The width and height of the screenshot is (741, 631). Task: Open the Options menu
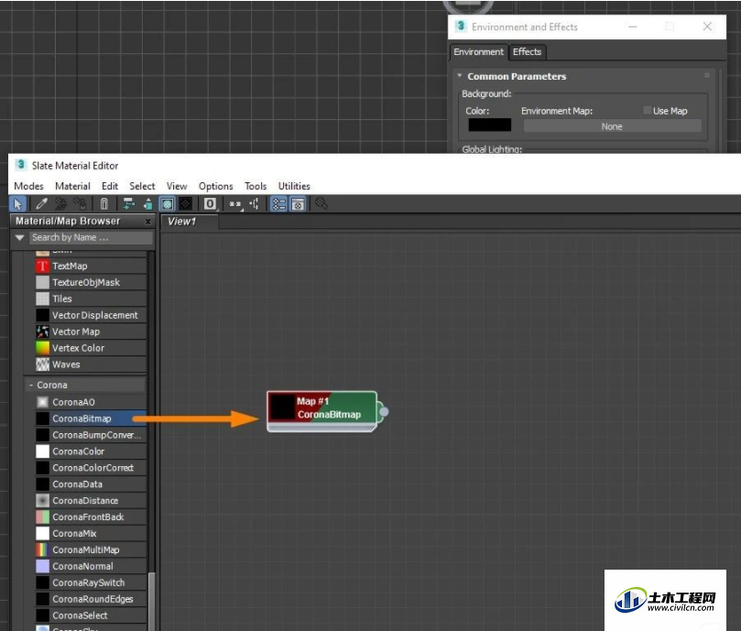215,186
